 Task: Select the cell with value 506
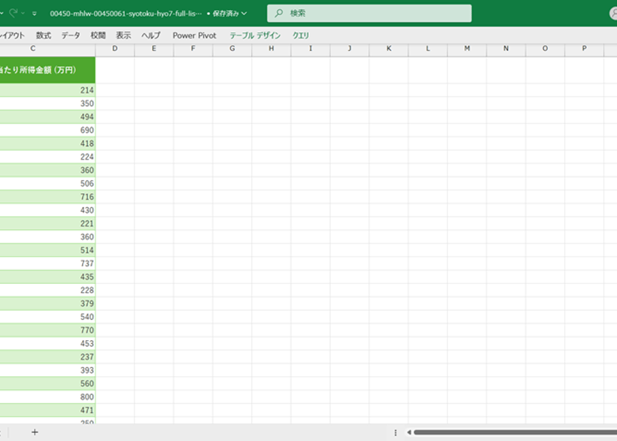47,184
